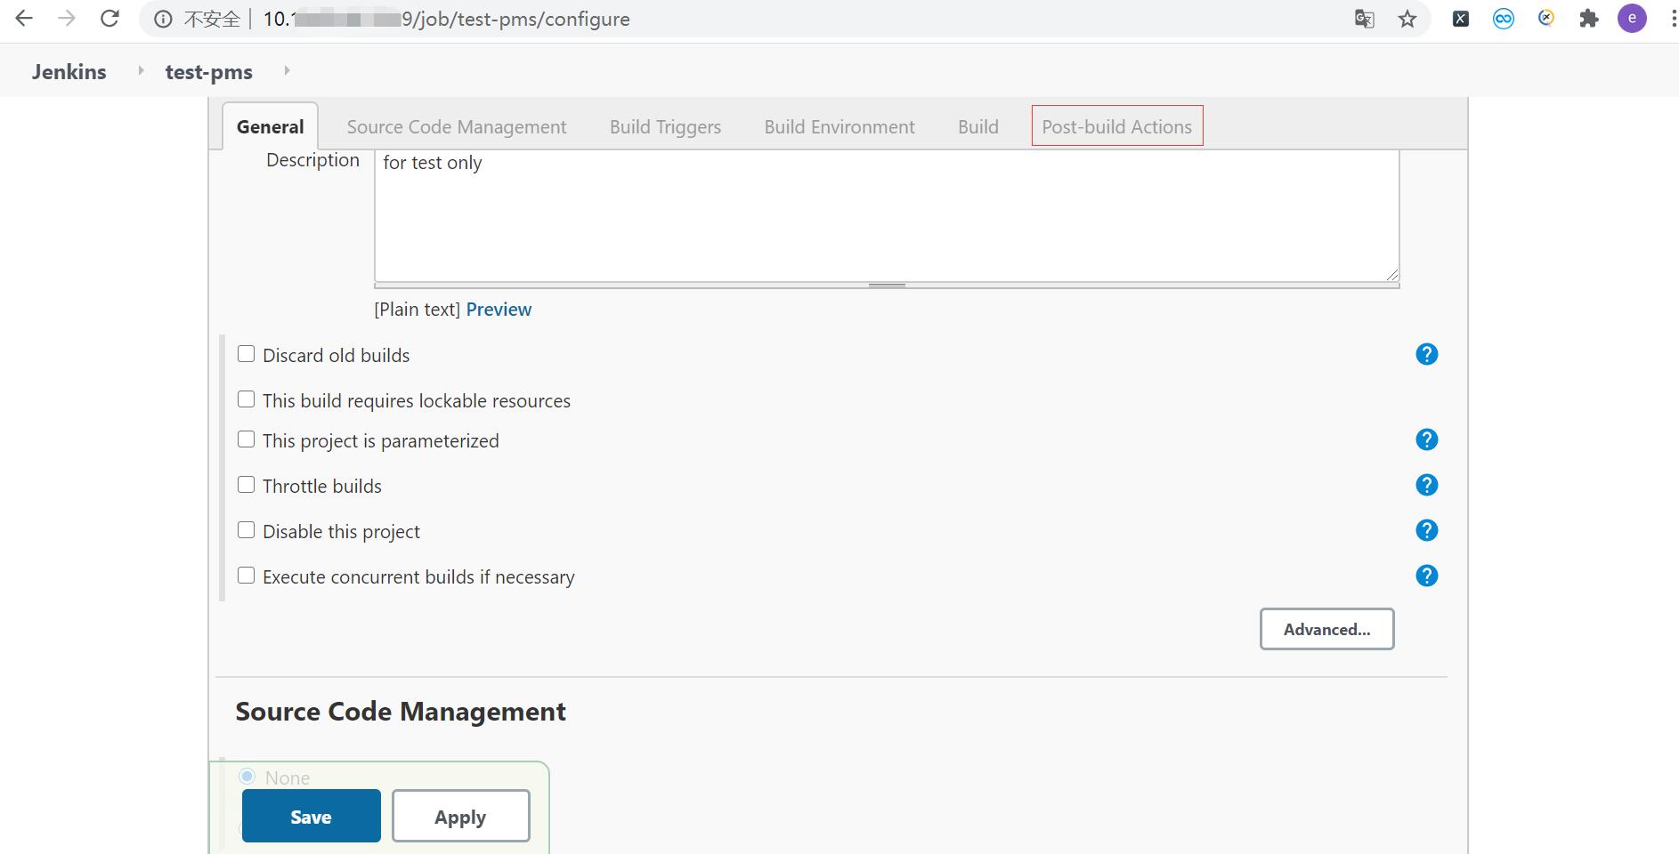
Task: Open the black X extension icon
Action: [x=1461, y=19]
